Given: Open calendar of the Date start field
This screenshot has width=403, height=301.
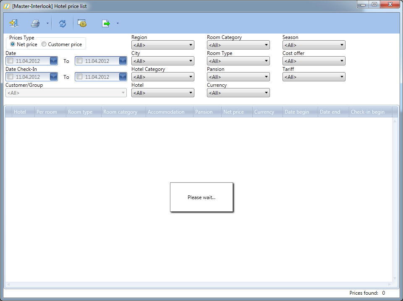Looking at the screenshot, I should point(53,61).
